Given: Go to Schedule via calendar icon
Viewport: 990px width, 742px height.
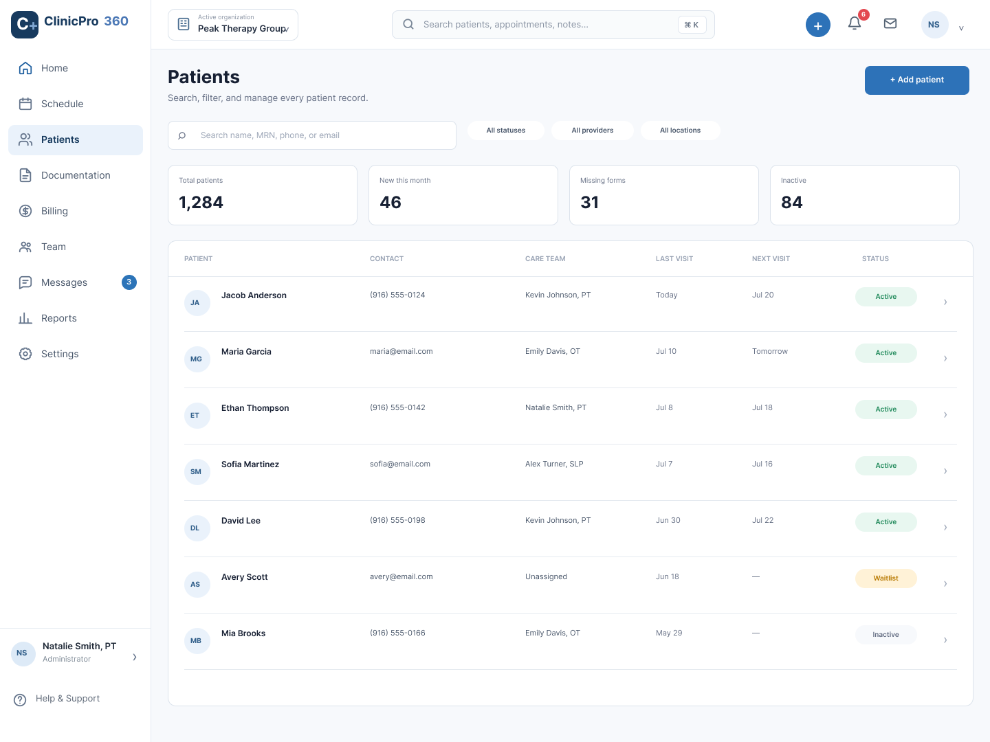Looking at the screenshot, I should pyautogui.click(x=25, y=104).
